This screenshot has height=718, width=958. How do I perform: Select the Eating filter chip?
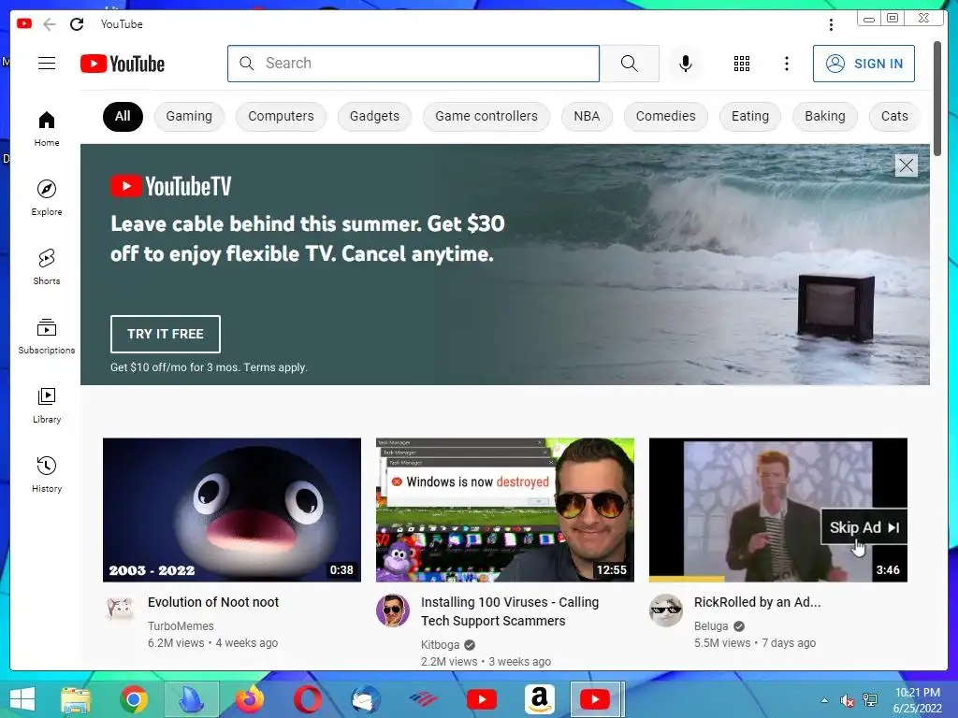click(750, 117)
